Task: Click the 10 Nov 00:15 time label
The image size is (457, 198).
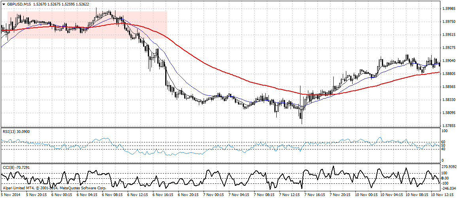Action: pos(366,194)
